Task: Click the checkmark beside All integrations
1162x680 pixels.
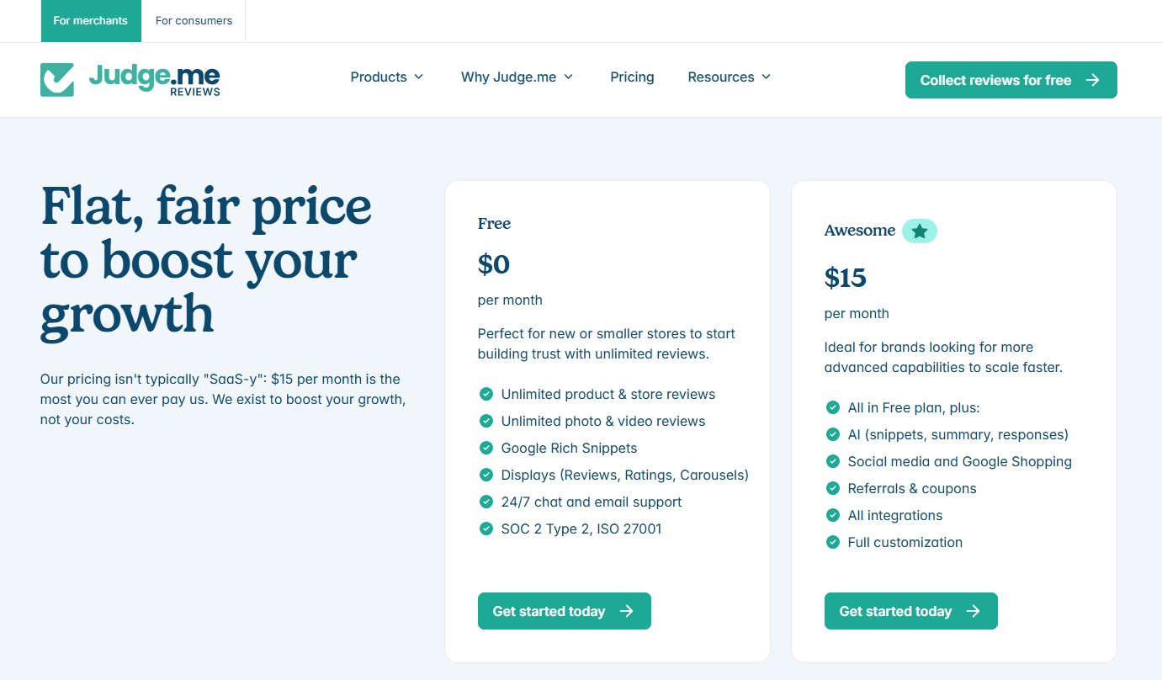Action: tap(833, 515)
